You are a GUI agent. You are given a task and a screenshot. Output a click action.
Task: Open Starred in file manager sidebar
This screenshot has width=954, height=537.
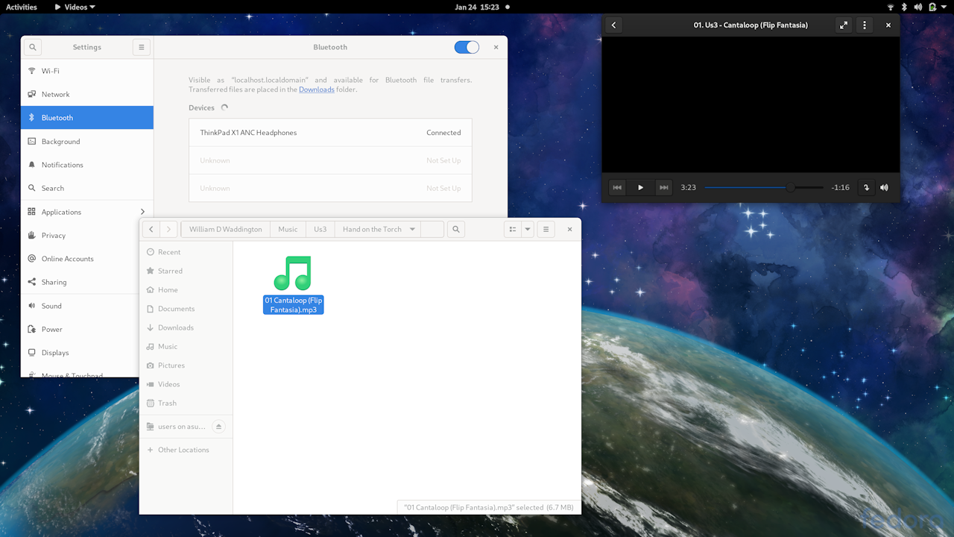point(186,271)
